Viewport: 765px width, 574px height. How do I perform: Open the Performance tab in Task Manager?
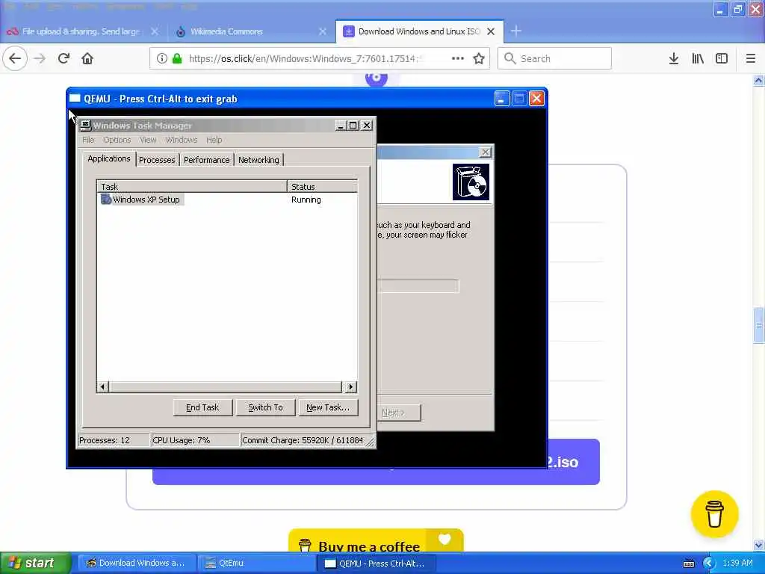point(206,160)
